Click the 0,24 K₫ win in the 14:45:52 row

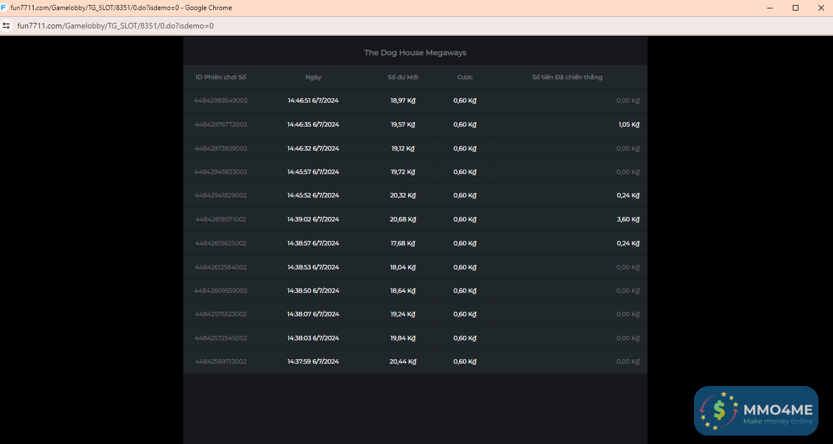[628, 195]
